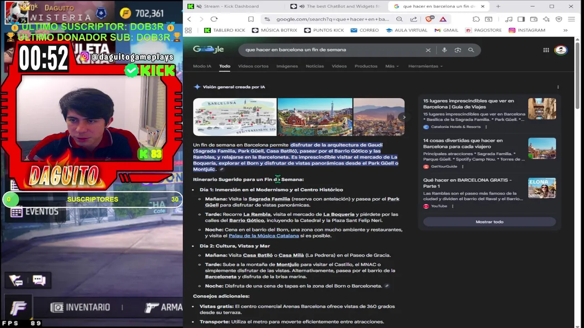Open the AULA VIRTUAL bookmark
This screenshot has height=328, width=584.
coord(407,30)
